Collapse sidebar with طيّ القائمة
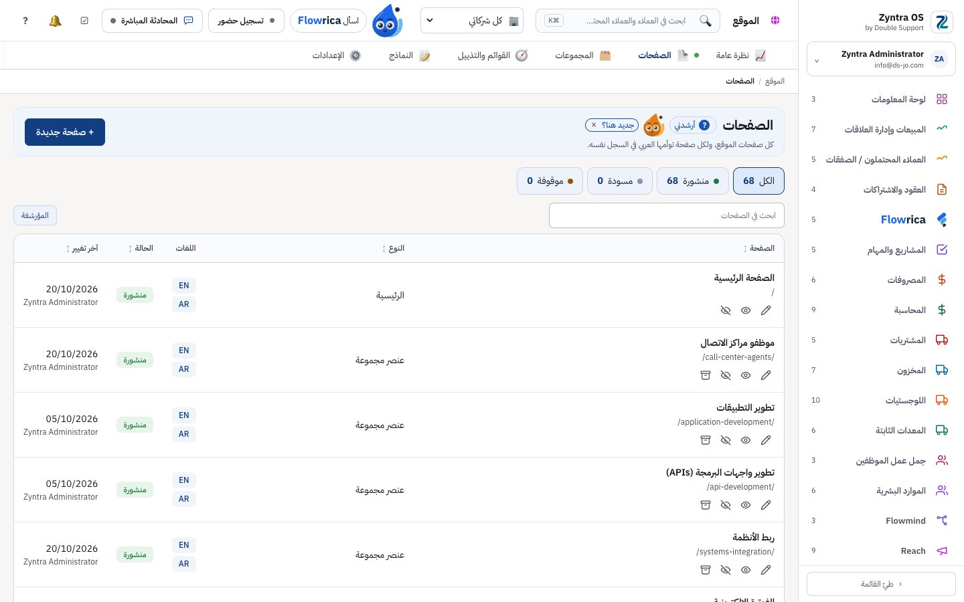The height and width of the screenshot is (602, 964). (x=881, y=584)
